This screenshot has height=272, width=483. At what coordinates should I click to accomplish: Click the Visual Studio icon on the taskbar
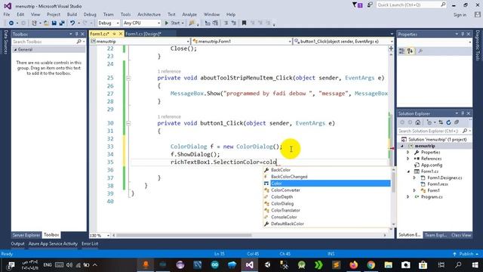point(250,265)
